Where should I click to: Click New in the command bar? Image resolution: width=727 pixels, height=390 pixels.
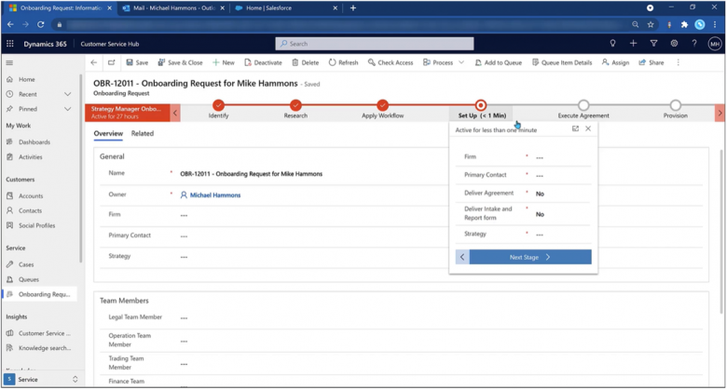224,62
